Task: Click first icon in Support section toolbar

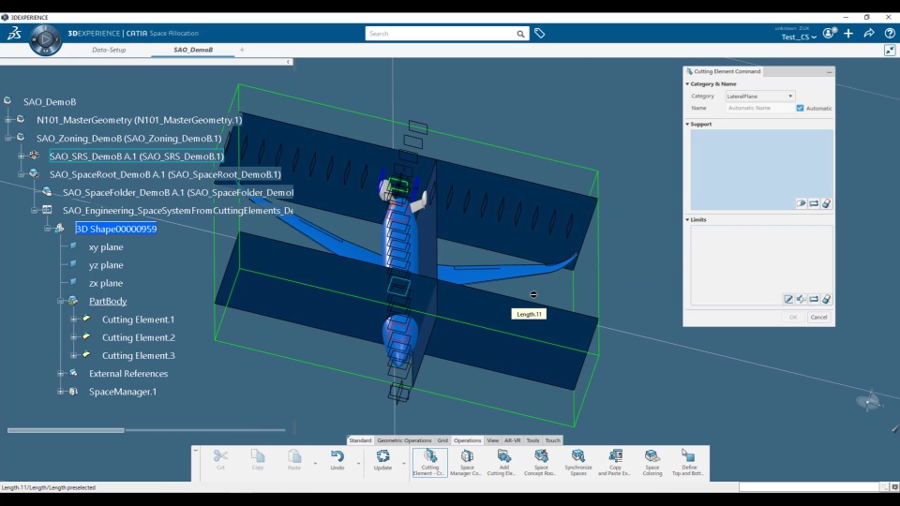Action: tap(802, 203)
